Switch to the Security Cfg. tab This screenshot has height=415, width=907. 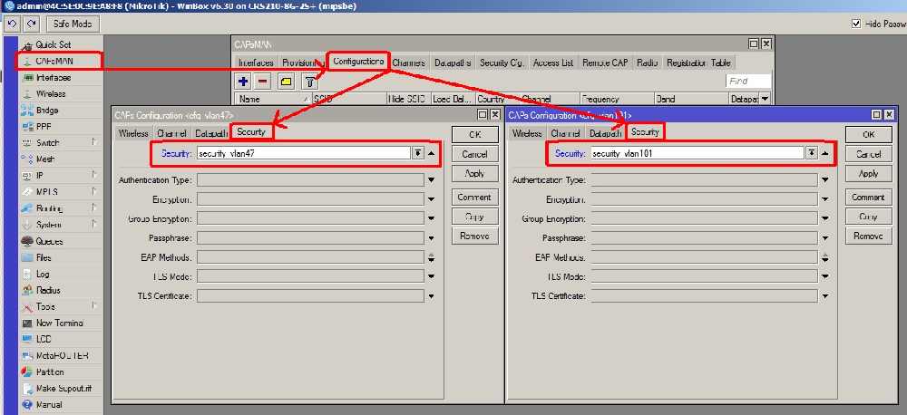[x=501, y=63]
